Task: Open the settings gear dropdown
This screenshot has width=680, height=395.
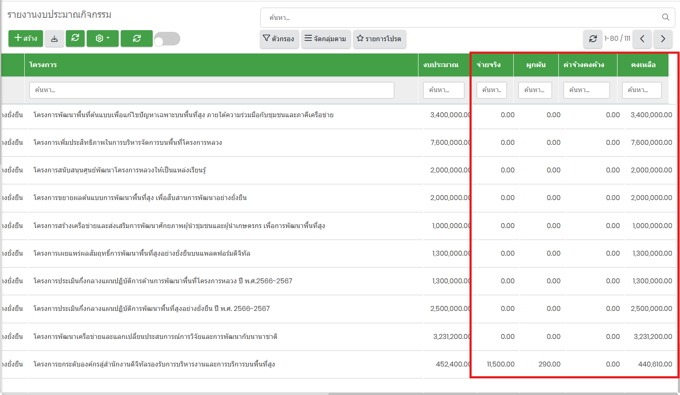Action: [102, 39]
